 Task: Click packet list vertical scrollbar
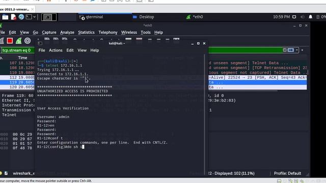[x=308, y=73]
